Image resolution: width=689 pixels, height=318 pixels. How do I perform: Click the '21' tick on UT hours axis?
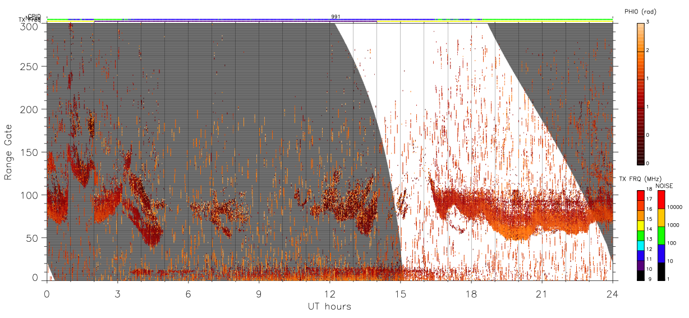click(x=542, y=294)
